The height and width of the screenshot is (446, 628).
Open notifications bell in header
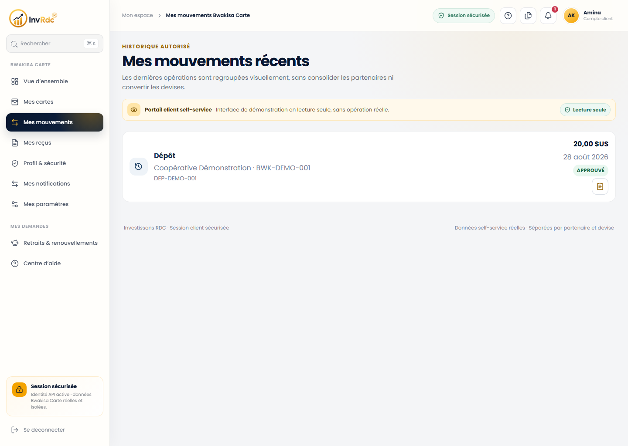pos(548,16)
